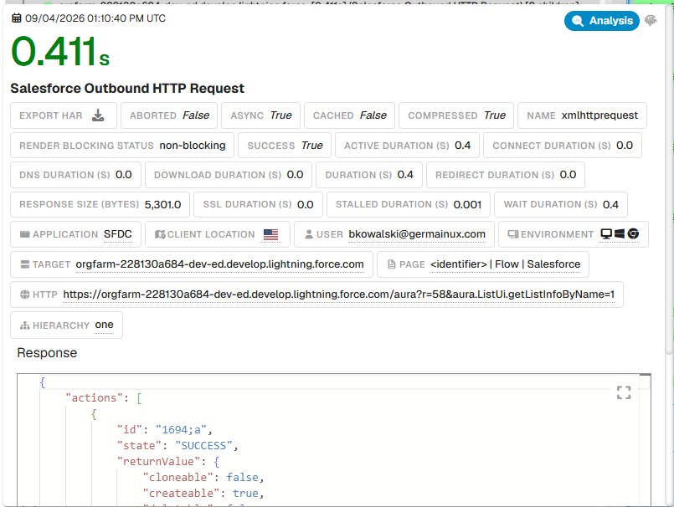Click the Response section heading
The width and height of the screenshot is (674, 507).
[47, 353]
